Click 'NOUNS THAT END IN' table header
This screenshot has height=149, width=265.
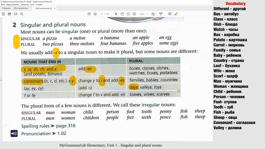42,62
